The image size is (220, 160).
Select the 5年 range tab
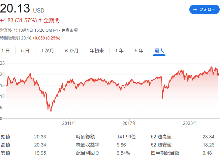point(139,51)
